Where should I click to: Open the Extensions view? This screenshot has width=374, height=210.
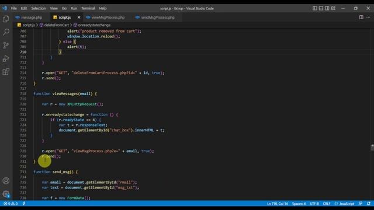click(x=6, y=72)
